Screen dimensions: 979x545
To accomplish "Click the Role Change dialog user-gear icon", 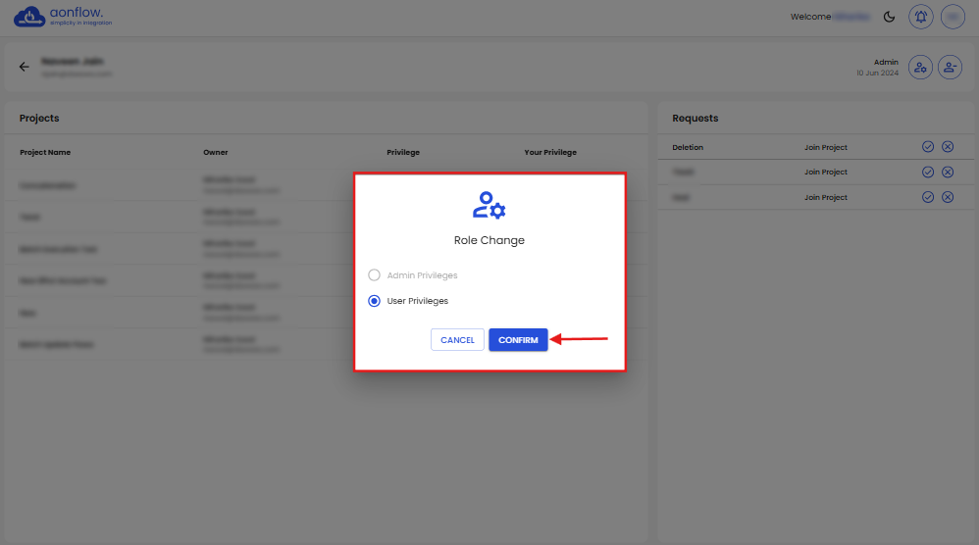I will pyautogui.click(x=489, y=206).
